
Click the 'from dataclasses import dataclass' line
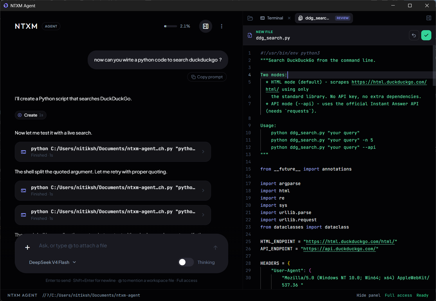point(305,227)
